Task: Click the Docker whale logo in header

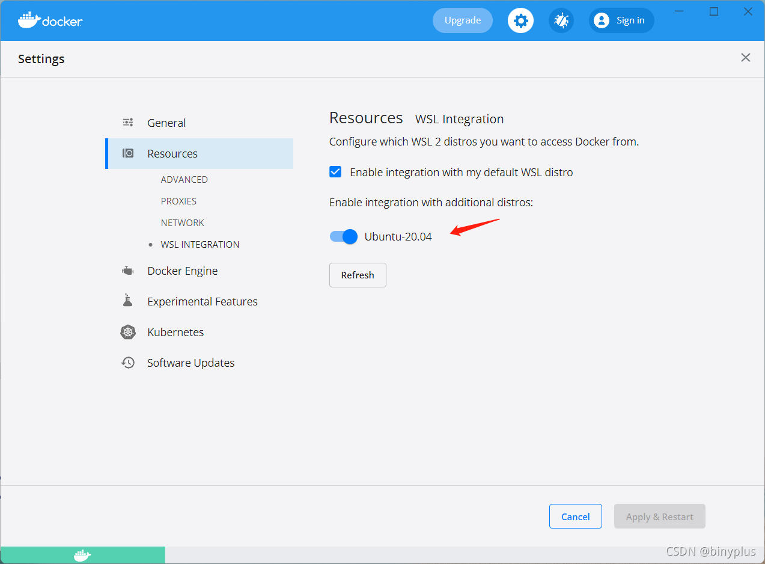Action: (50, 20)
